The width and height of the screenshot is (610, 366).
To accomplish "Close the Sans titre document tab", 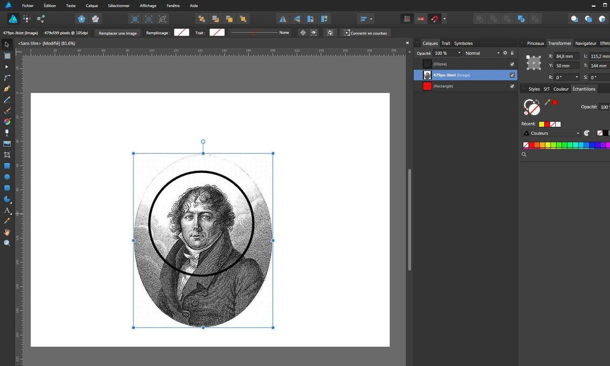I will coord(407,43).
